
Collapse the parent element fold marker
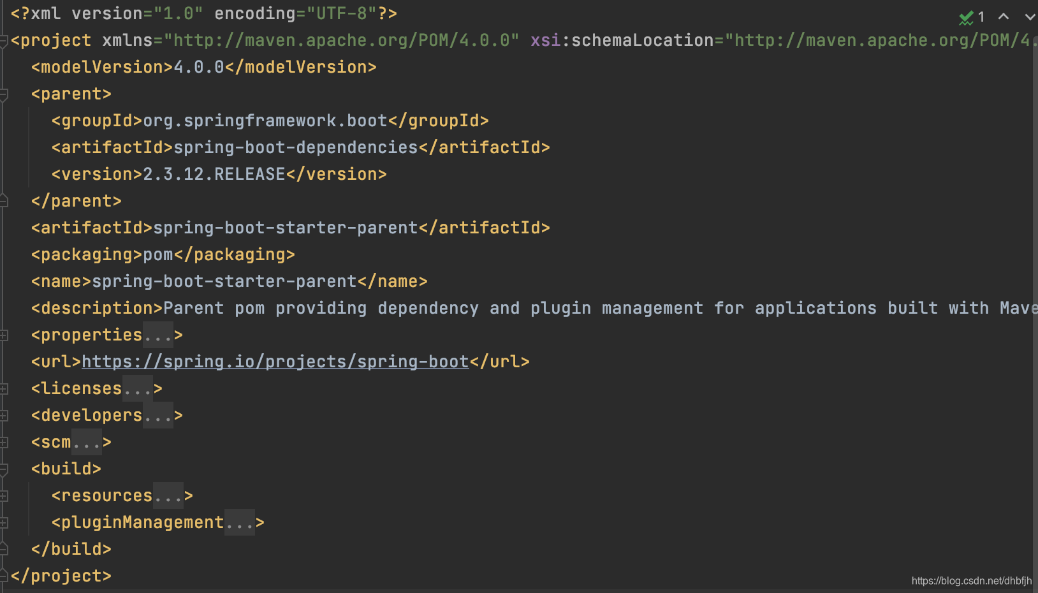tap(4, 94)
